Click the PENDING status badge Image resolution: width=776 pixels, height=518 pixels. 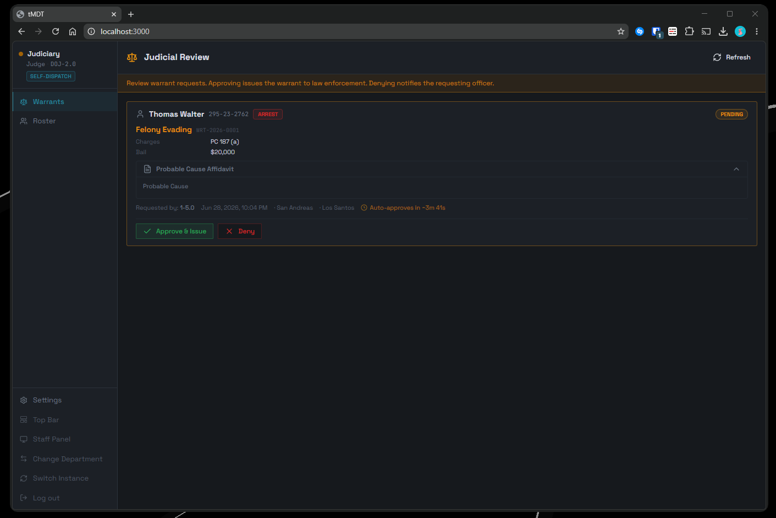coord(731,114)
